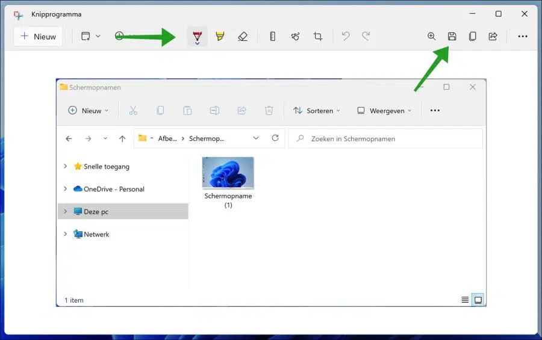
Task: Click the Nieuw button in Knipprogramma
Action: 38,36
